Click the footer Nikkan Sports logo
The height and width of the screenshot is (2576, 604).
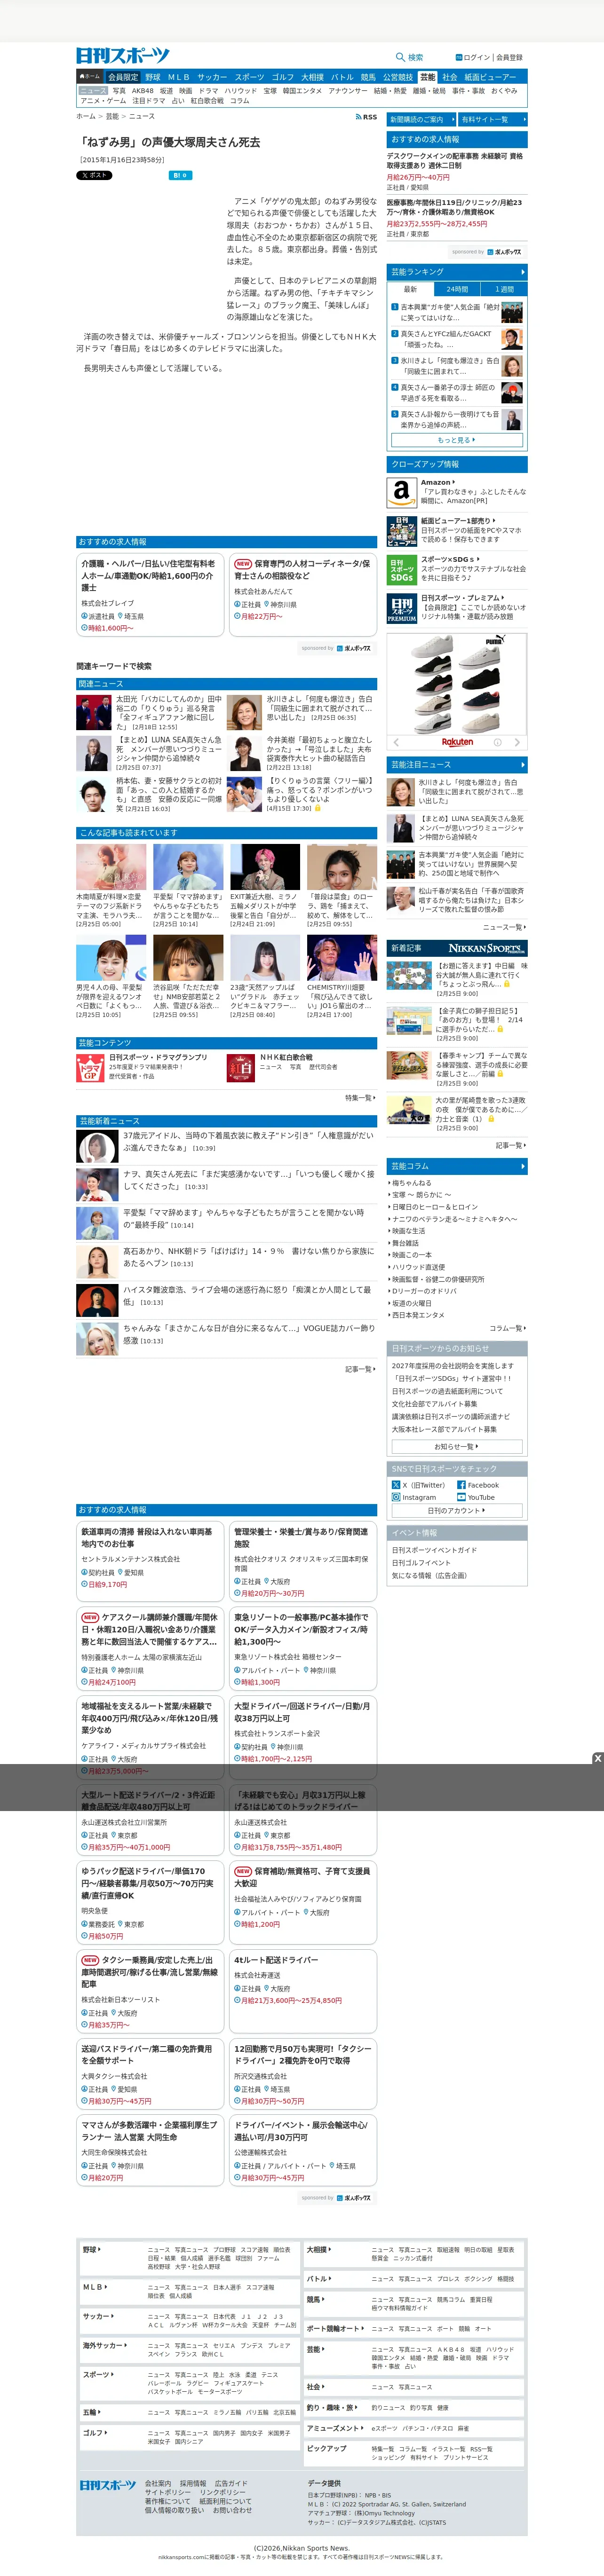pyautogui.click(x=108, y=2484)
